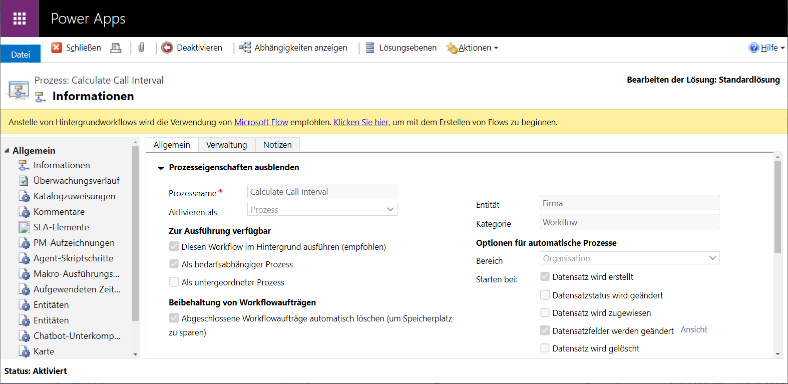Switch to the Allgemein tab

pyautogui.click(x=172, y=145)
